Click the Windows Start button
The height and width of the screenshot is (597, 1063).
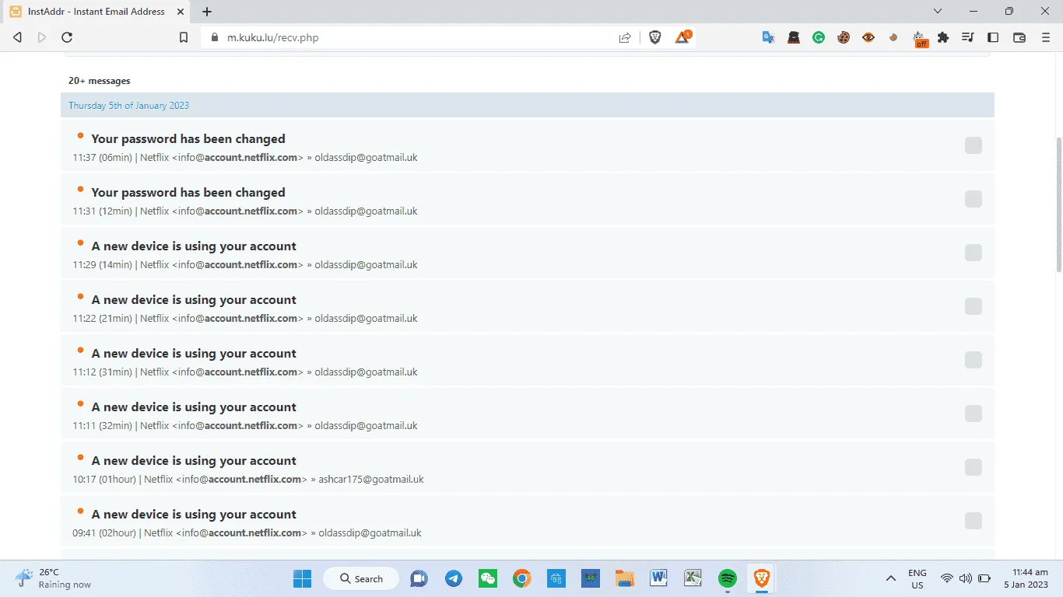pos(302,578)
